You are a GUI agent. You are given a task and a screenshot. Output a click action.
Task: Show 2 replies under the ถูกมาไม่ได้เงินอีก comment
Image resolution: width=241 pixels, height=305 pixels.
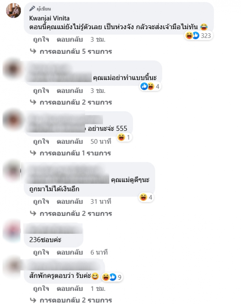pos(76,214)
